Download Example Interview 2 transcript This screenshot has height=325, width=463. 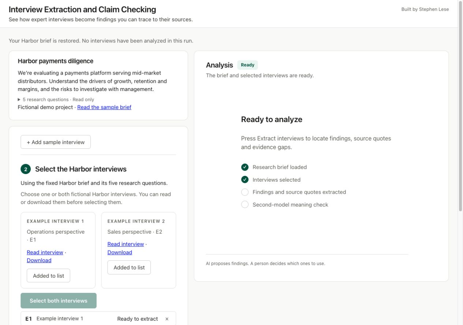pyautogui.click(x=120, y=252)
